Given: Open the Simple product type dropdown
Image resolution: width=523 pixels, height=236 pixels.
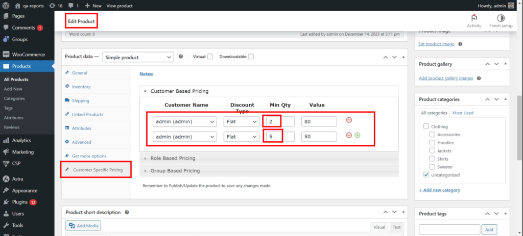Looking at the screenshot, I should click(138, 58).
